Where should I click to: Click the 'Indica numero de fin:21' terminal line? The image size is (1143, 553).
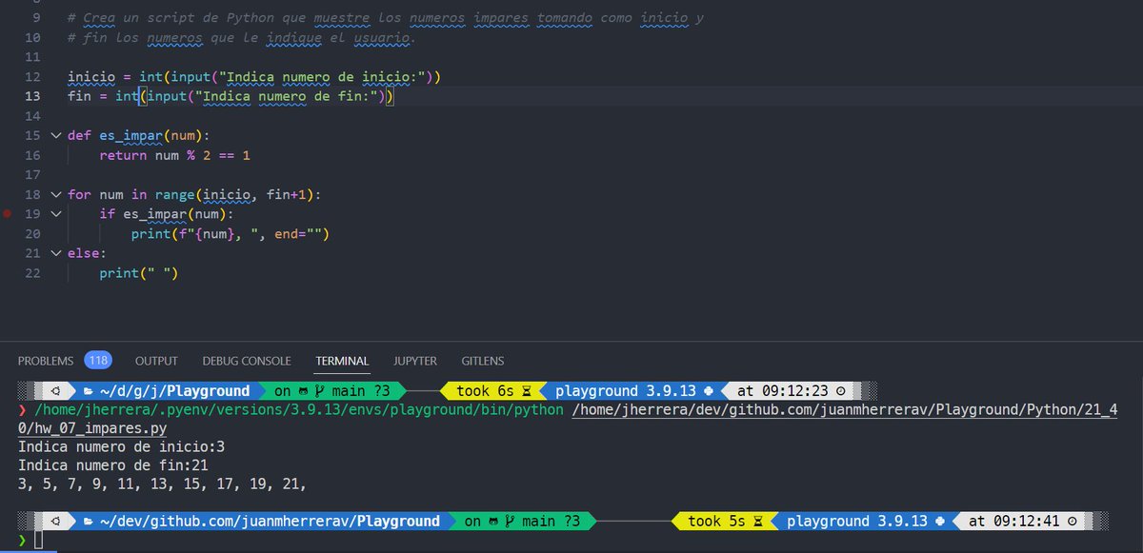point(113,465)
